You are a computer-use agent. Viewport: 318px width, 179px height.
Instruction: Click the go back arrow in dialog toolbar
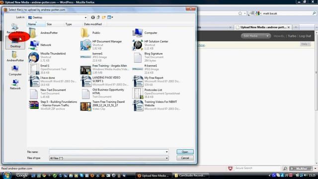tap(93, 17)
